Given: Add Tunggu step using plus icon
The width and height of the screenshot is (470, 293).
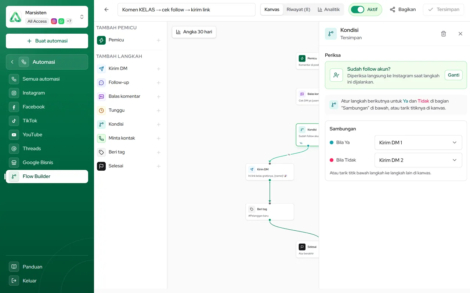Looking at the screenshot, I should click(159, 111).
